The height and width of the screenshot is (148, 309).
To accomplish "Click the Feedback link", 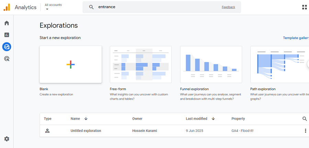I will pyautogui.click(x=228, y=7).
